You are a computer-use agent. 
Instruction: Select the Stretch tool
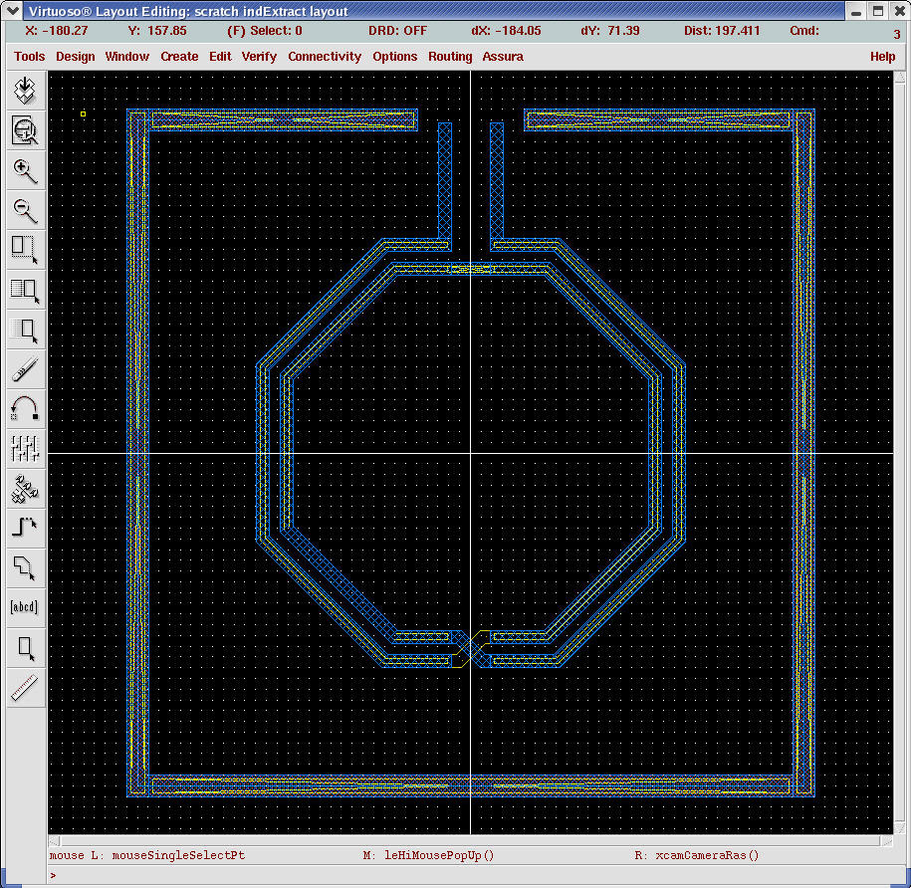tap(24, 250)
